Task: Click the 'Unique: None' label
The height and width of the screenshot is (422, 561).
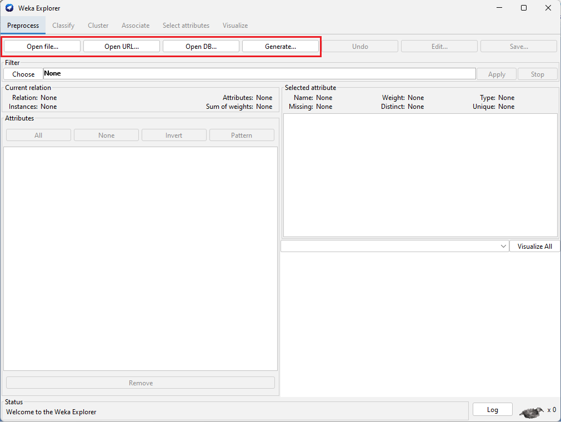Action: coord(494,107)
